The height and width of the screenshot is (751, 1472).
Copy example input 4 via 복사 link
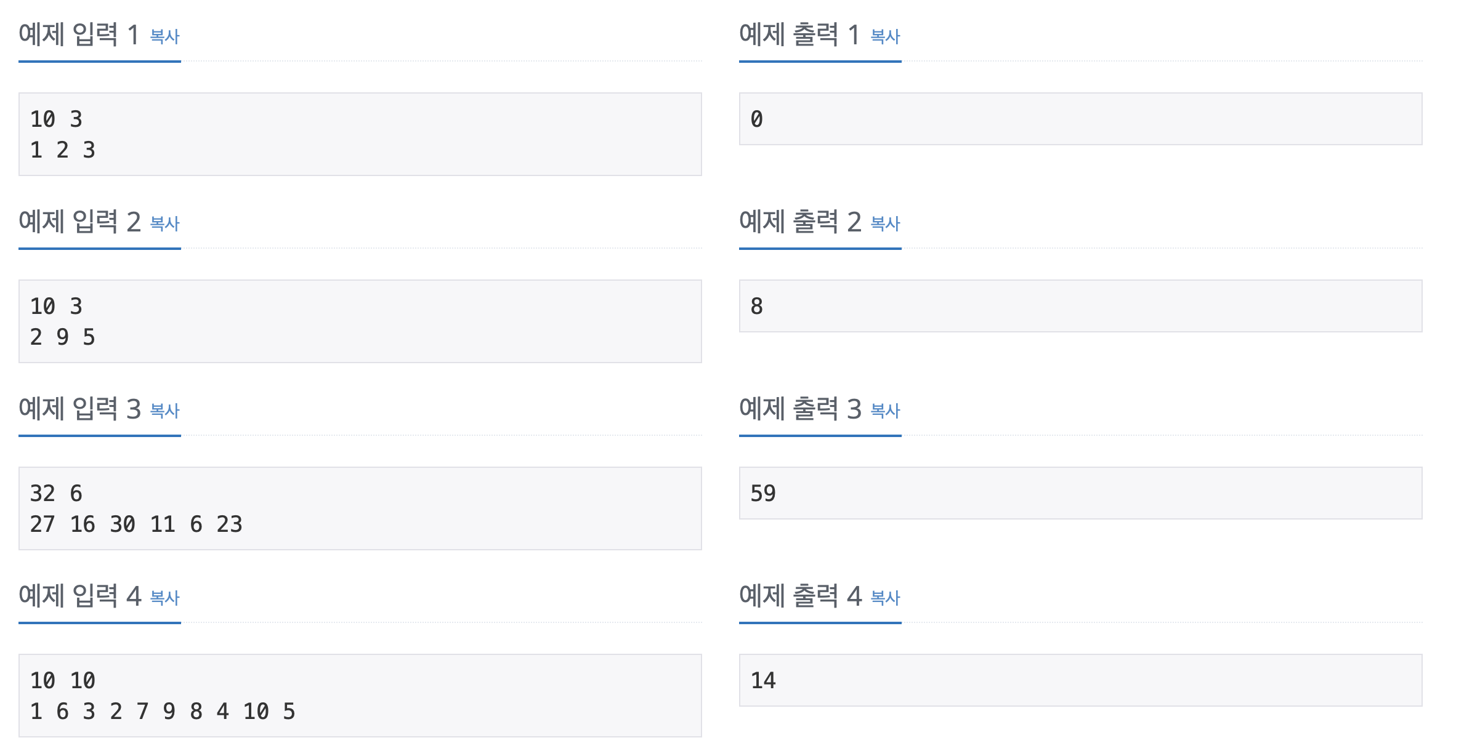164,598
